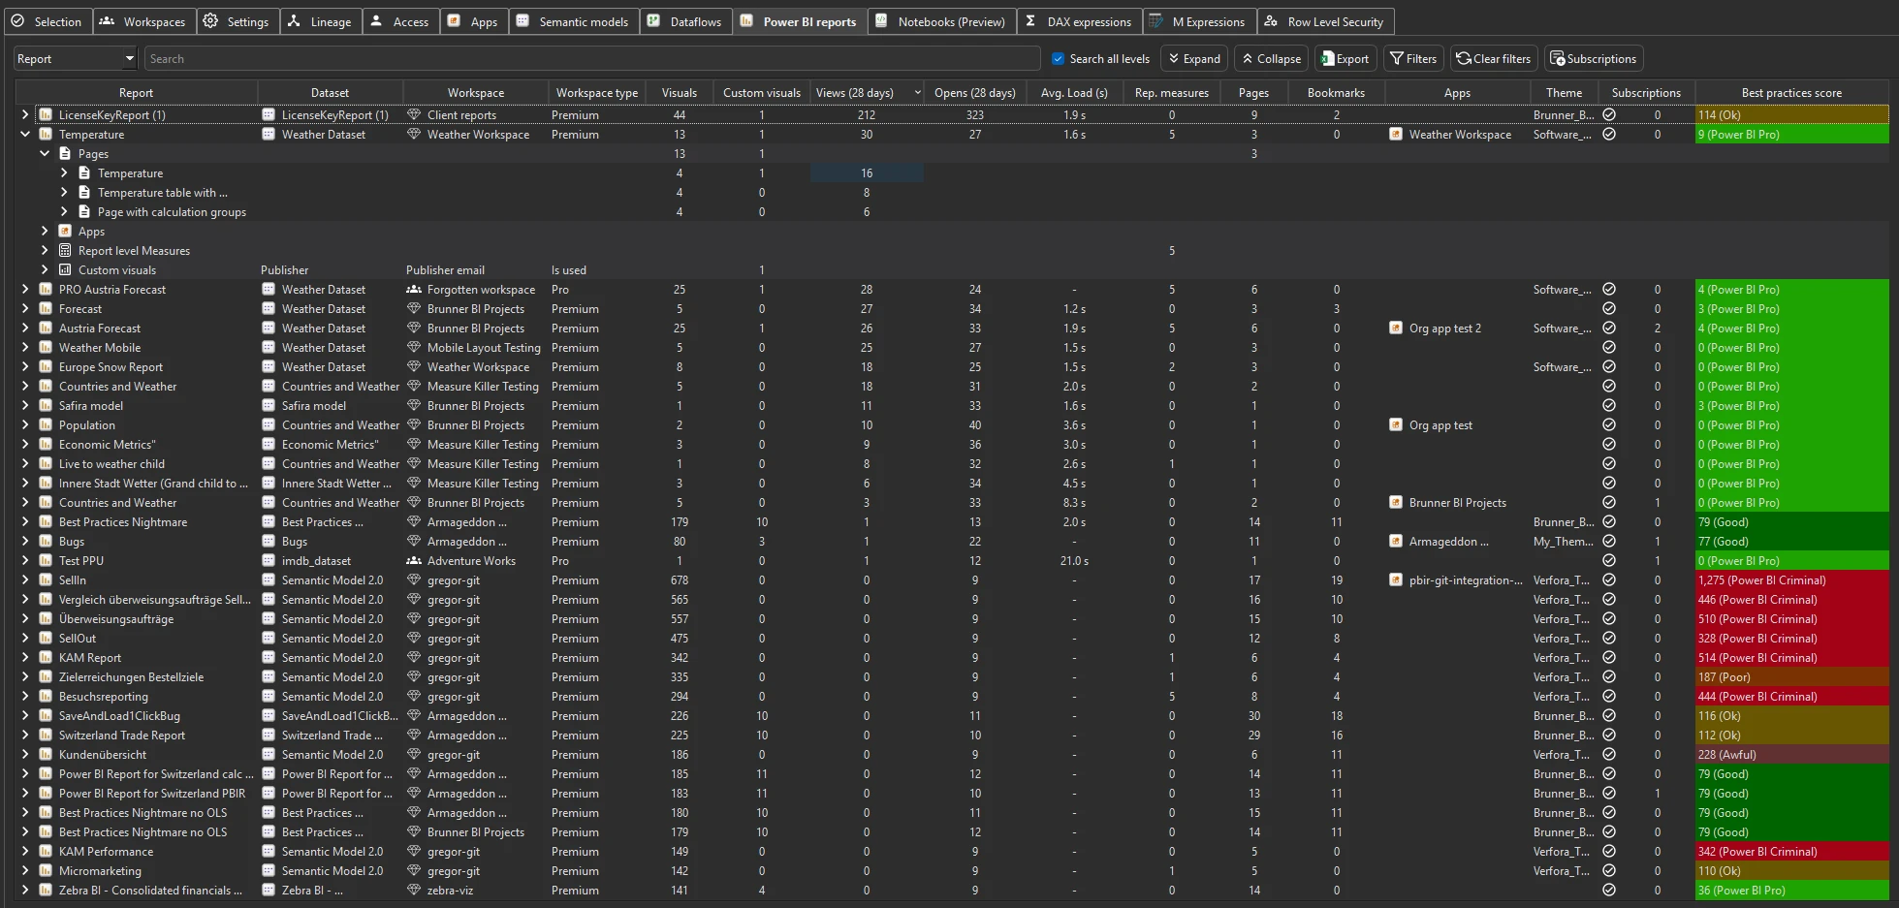Switch to the Workspaces tab

tap(142, 21)
